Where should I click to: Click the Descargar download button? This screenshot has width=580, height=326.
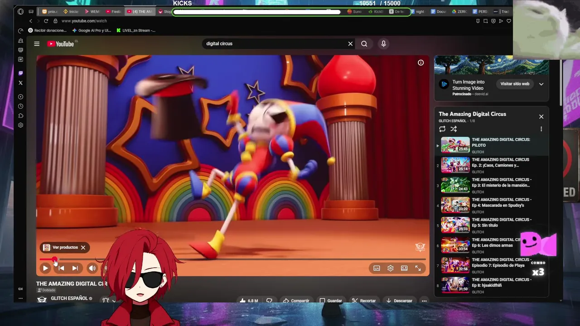click(399, 301)
